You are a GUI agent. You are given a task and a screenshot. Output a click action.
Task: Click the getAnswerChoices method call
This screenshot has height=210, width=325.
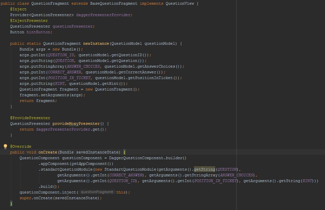point(156,67)
